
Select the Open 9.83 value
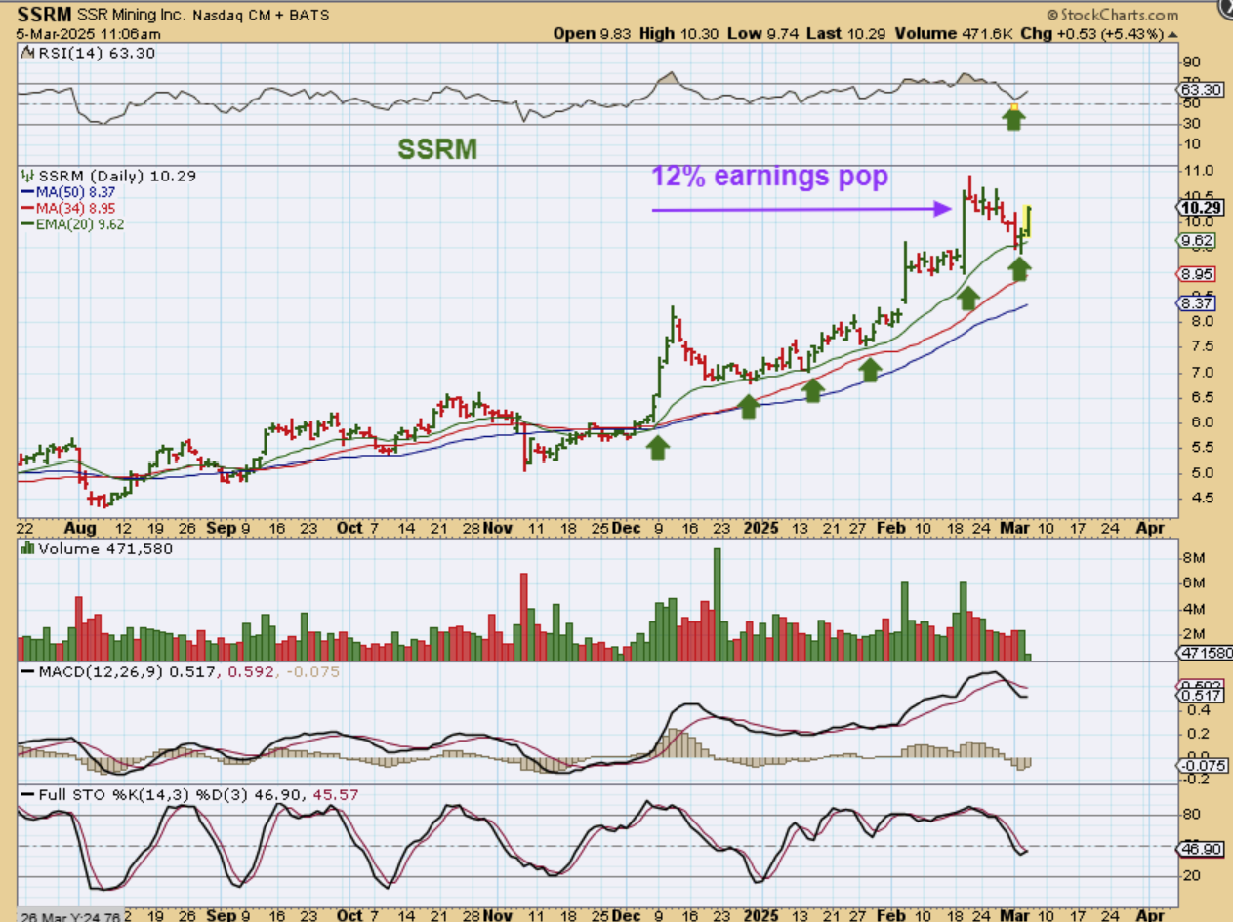592,34
